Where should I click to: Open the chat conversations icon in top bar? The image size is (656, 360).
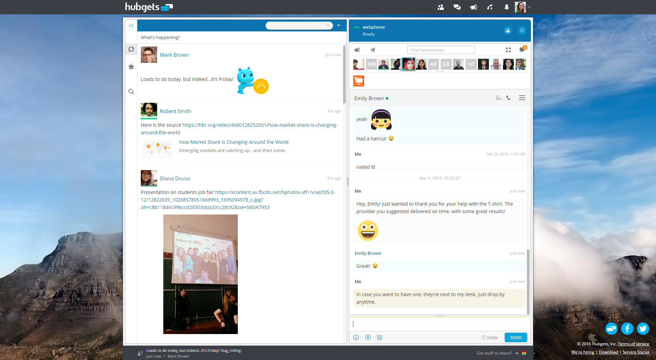point(457,7)
